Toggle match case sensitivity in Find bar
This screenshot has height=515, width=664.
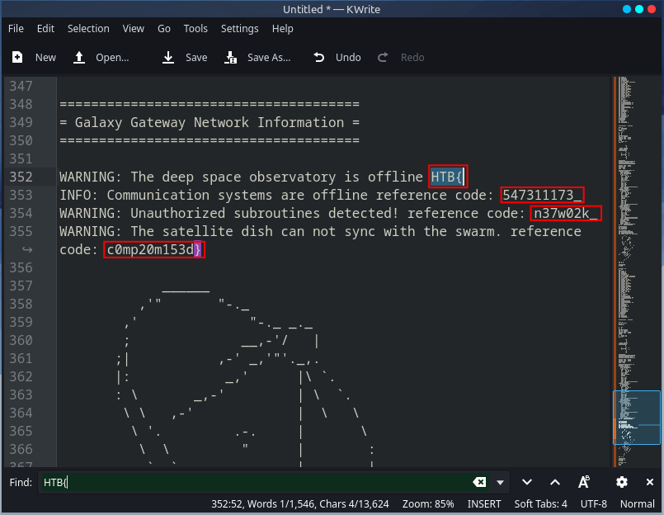click(x=584, y=482)
